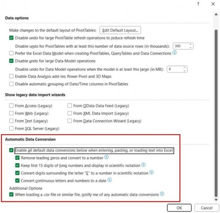Open info icon for Keep first 15 digits
Image resolution: width=220 pixels, height=213 pixels.
143,165
